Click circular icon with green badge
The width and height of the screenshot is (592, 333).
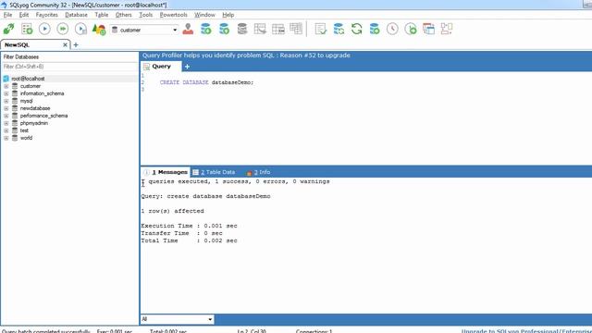point(411,29)
